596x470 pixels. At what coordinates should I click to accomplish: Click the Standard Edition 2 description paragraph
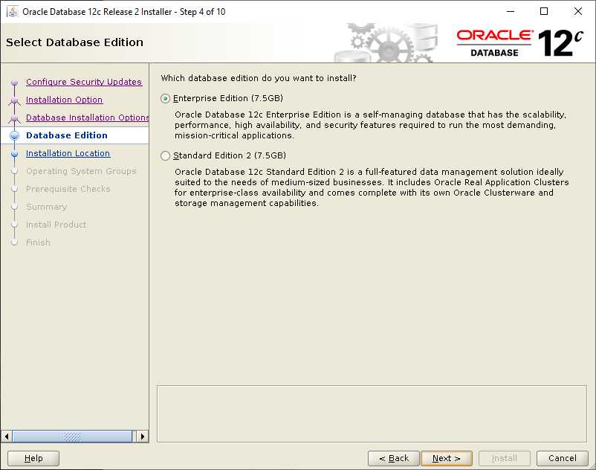click(x=372, y=187)
